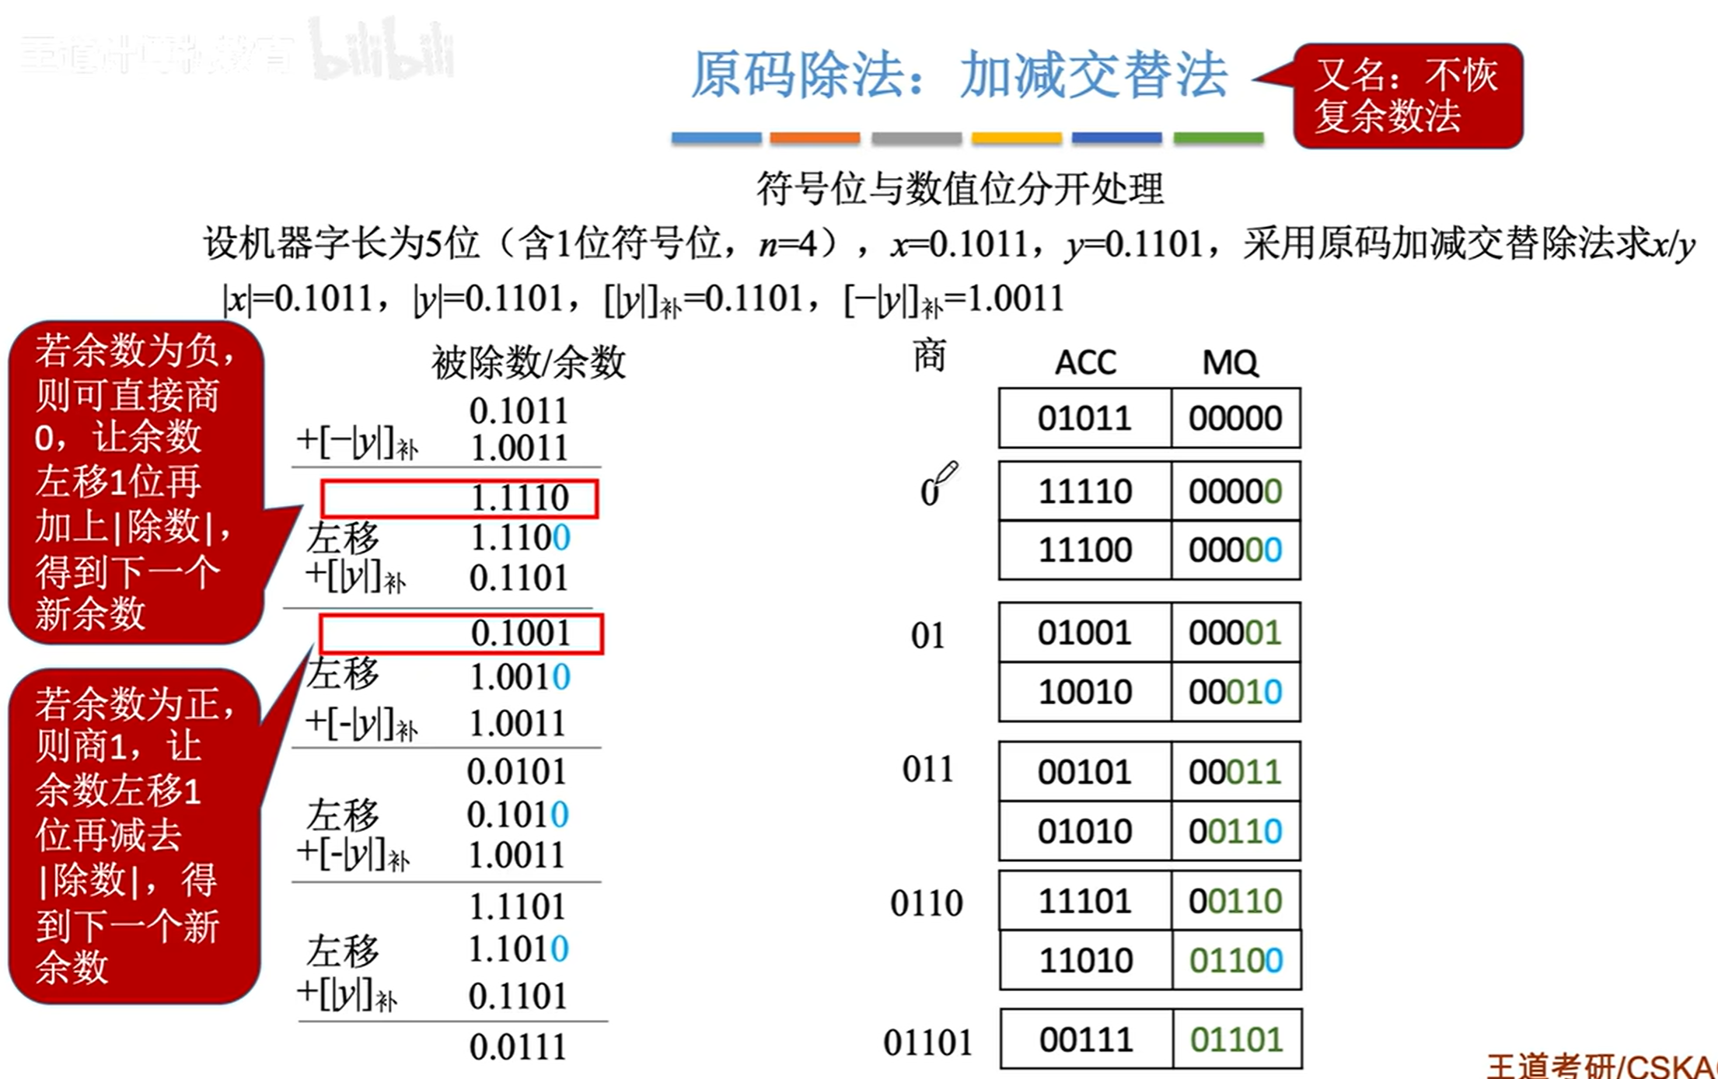This screenshot has height=1079, width=1718.
Task: Click the yellow underline bar segment
Action: pyautogui.click(x=1016, y=138)
